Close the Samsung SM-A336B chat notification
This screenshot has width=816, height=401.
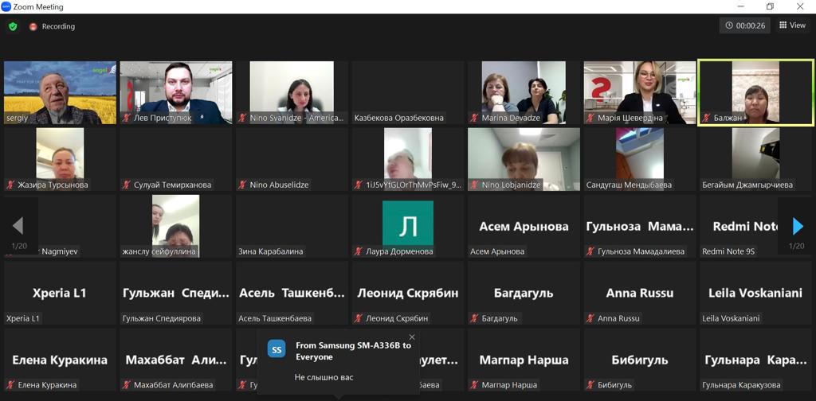point(412,337)
